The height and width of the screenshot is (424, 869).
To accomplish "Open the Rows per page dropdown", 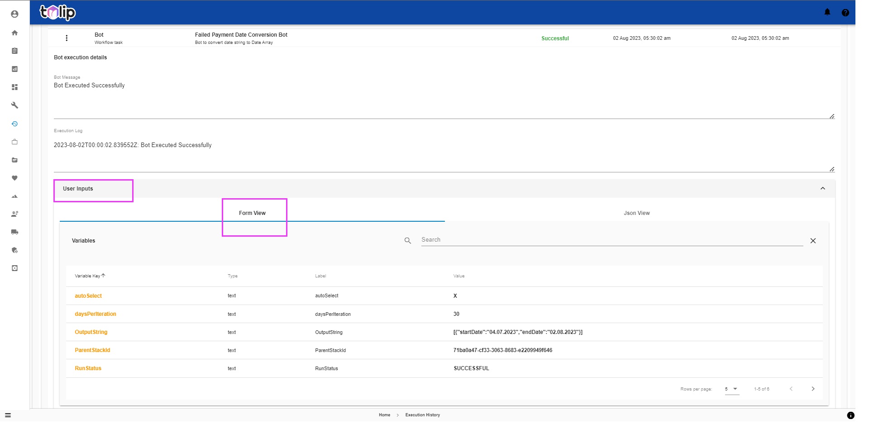I will tap(732, 389).
